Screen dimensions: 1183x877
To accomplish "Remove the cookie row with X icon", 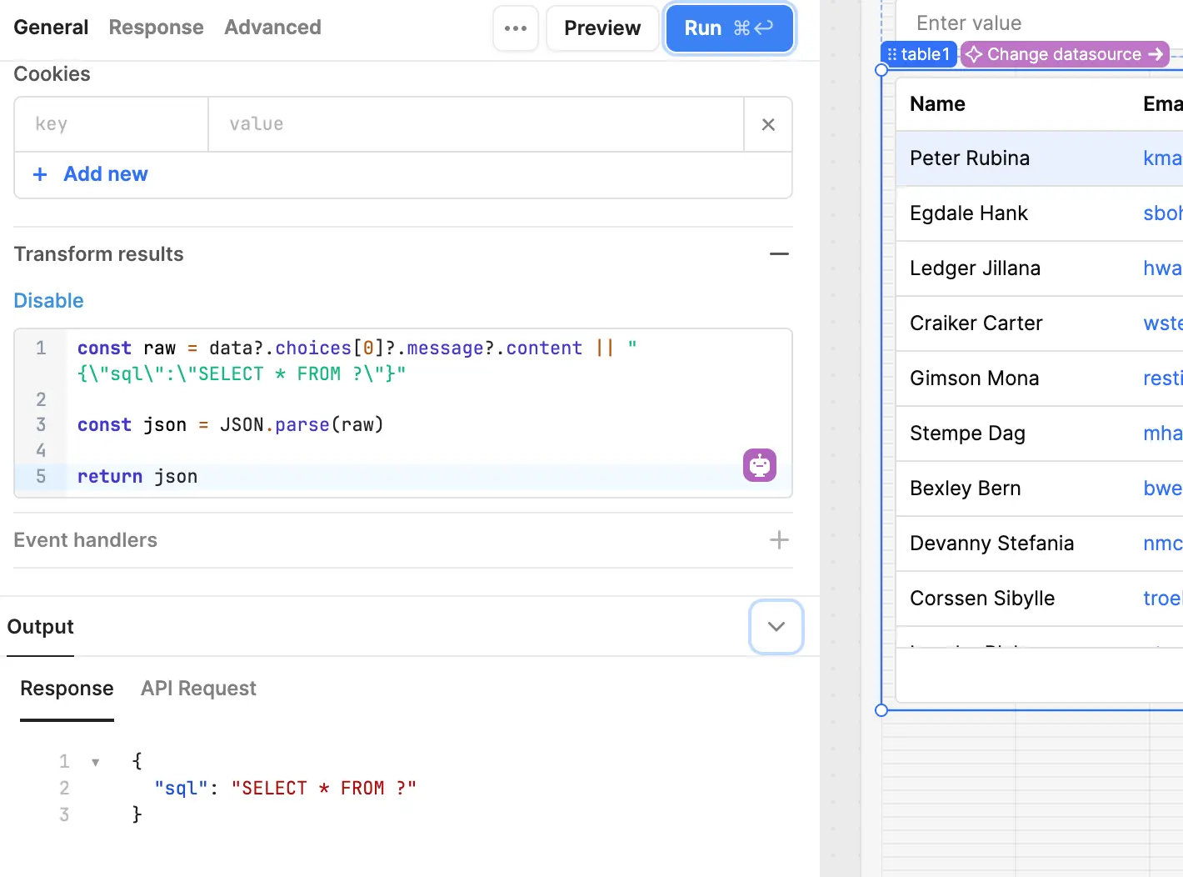I will [768, 124].
